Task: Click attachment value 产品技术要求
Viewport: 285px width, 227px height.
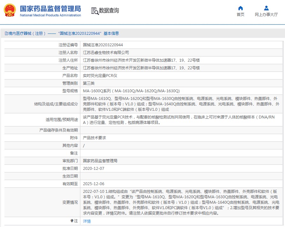Action: [x=94, y=138]
